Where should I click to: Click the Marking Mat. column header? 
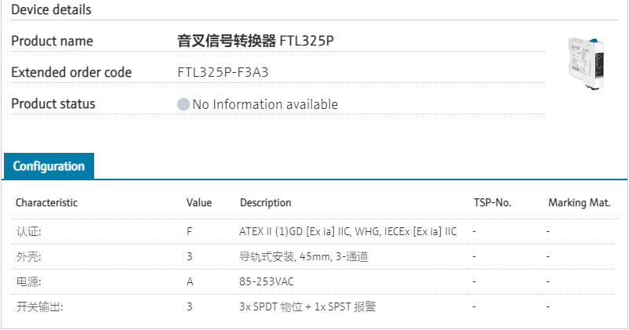click(x=579, y=202)
